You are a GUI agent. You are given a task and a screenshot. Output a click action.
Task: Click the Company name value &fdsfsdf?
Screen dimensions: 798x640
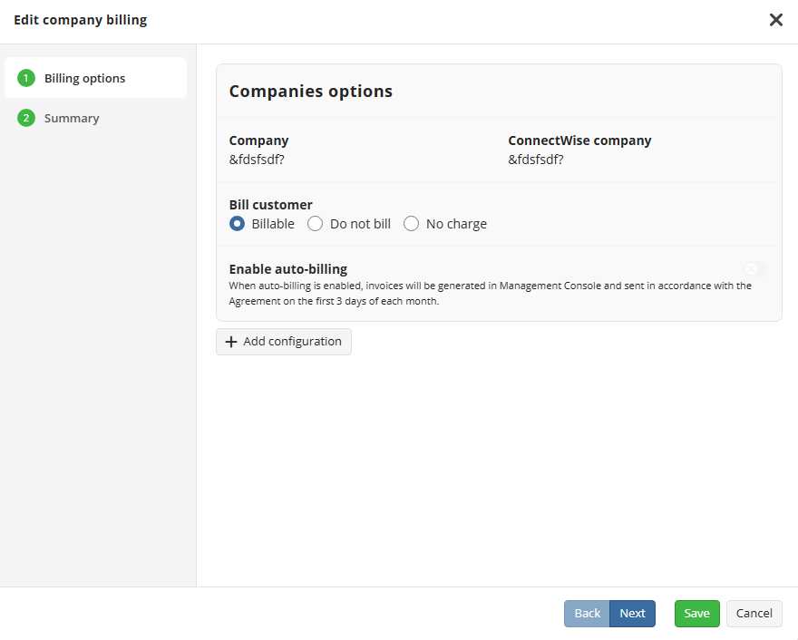[x=257, y=160]
